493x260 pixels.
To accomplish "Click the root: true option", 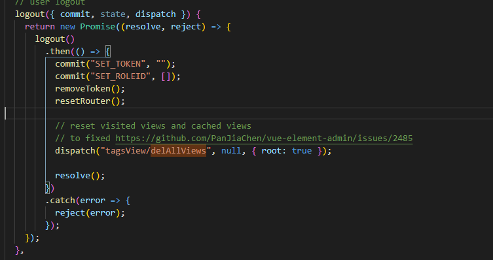I will (x=286, y=150).
